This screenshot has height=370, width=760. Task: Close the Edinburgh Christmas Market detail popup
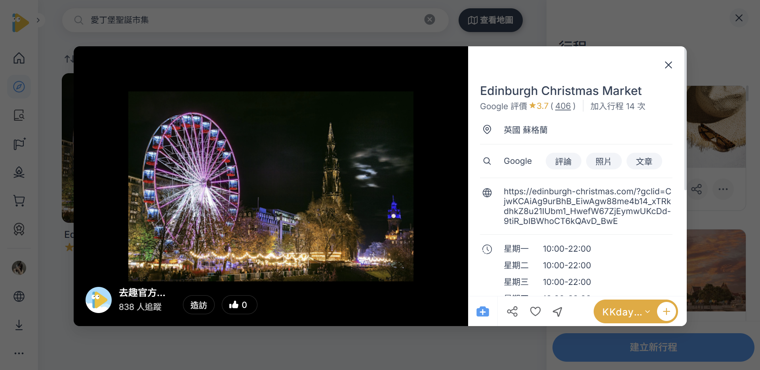[x=669, y=65]
